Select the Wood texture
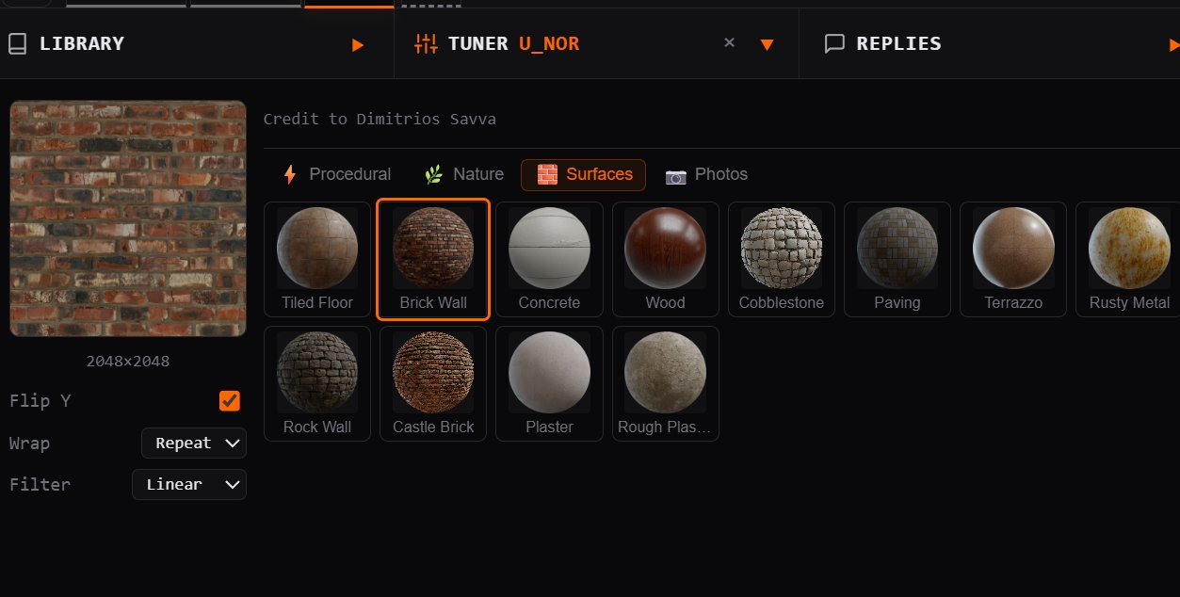This screenshot has height=597, width=1180. [665, 259]
